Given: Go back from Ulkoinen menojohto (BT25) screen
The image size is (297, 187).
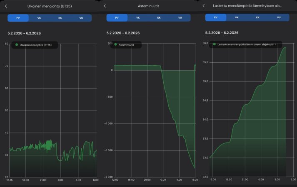Looking at the screenshot, I should tap(6, 6).
